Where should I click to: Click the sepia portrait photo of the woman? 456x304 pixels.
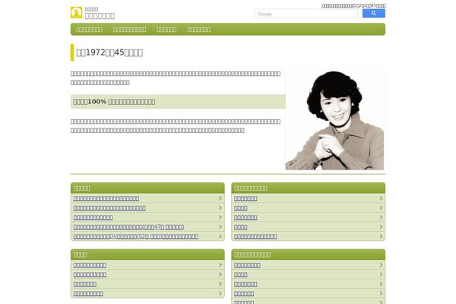click(334, 120)
